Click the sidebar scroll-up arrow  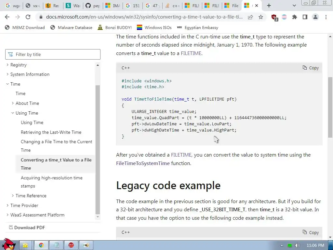98,65
